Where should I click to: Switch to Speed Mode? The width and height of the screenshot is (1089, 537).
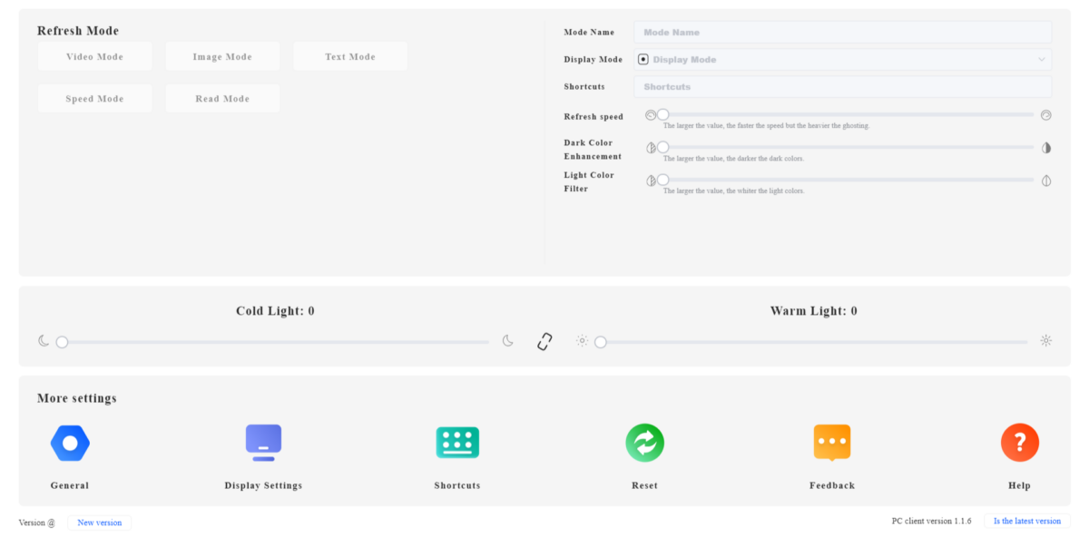pos(94,99)
